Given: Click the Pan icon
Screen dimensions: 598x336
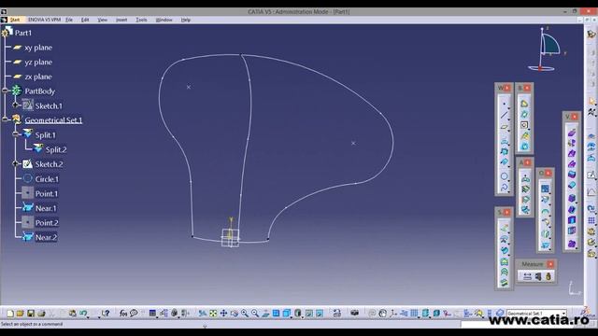Looking at the screenshot, I should pos(223,314).
